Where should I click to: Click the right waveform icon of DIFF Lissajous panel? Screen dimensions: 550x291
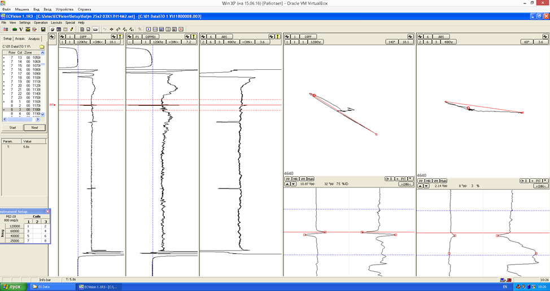[x=410, y=37]
